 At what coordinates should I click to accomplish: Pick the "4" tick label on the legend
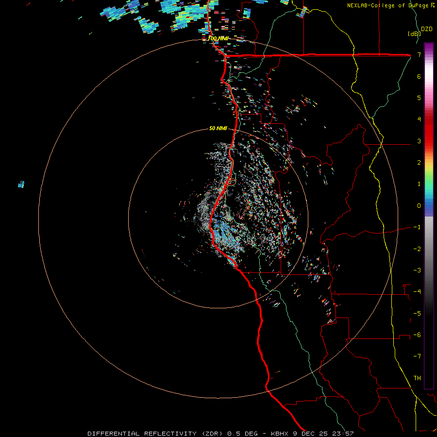419,119
